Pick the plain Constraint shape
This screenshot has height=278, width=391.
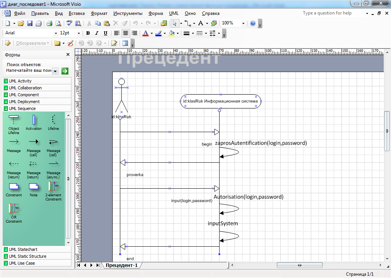click(14, 190)
